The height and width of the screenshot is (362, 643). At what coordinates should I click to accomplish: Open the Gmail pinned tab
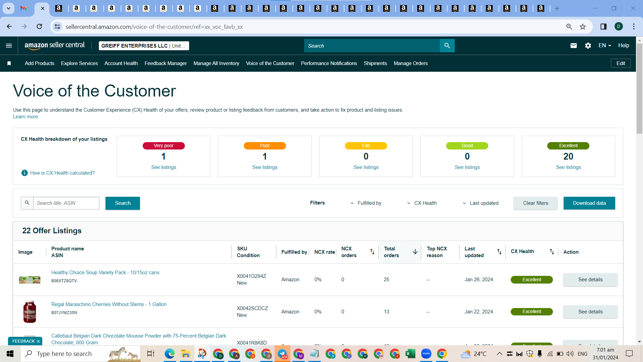[23, 8]
